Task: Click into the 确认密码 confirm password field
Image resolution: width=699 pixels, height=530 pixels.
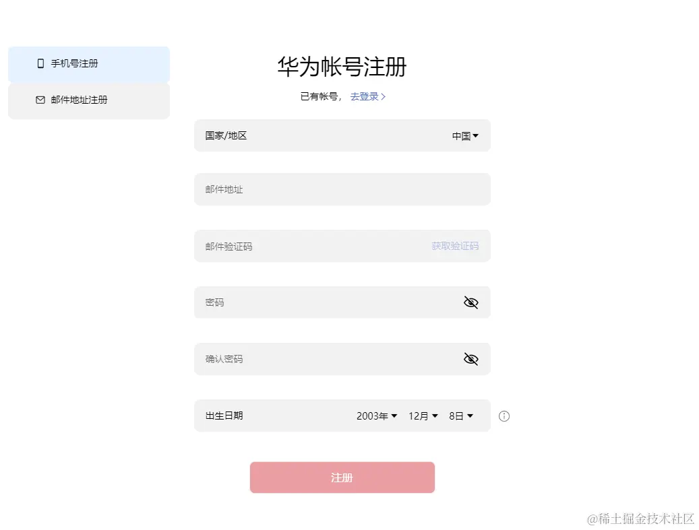Action: coord(324,359)
